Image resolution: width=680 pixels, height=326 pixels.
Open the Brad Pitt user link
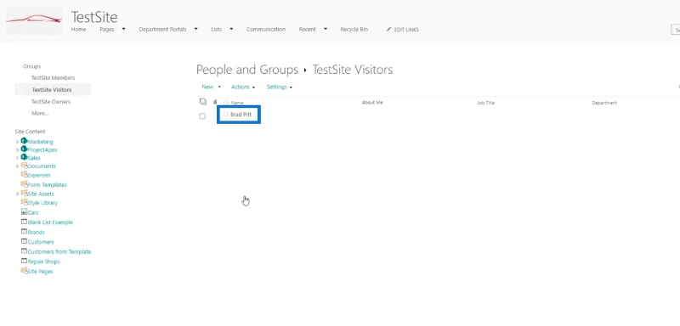click(241, 115)
